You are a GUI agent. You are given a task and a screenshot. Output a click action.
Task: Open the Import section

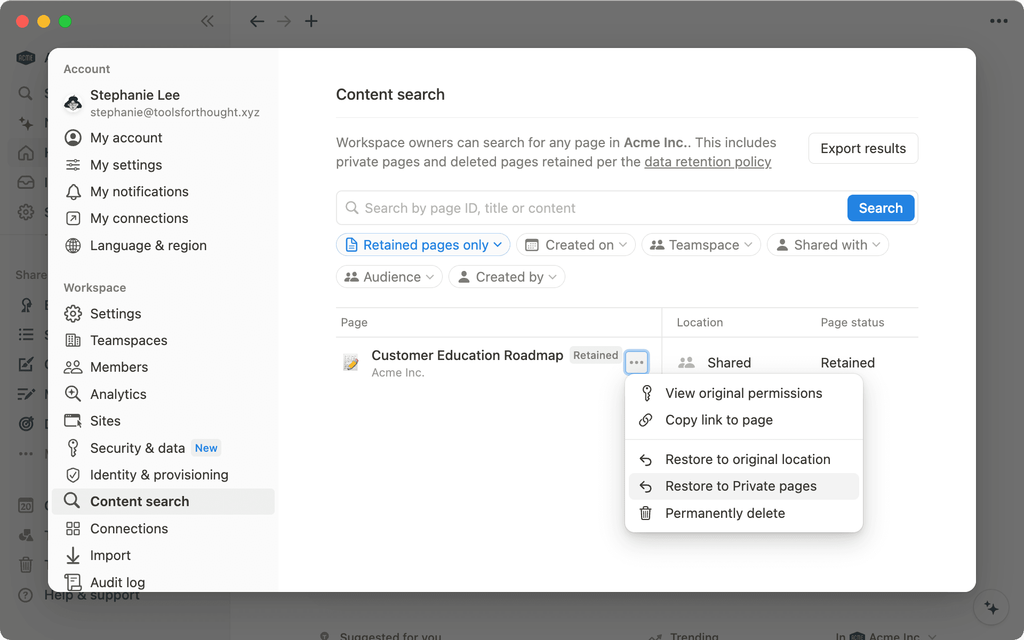(x=110, y=555)
